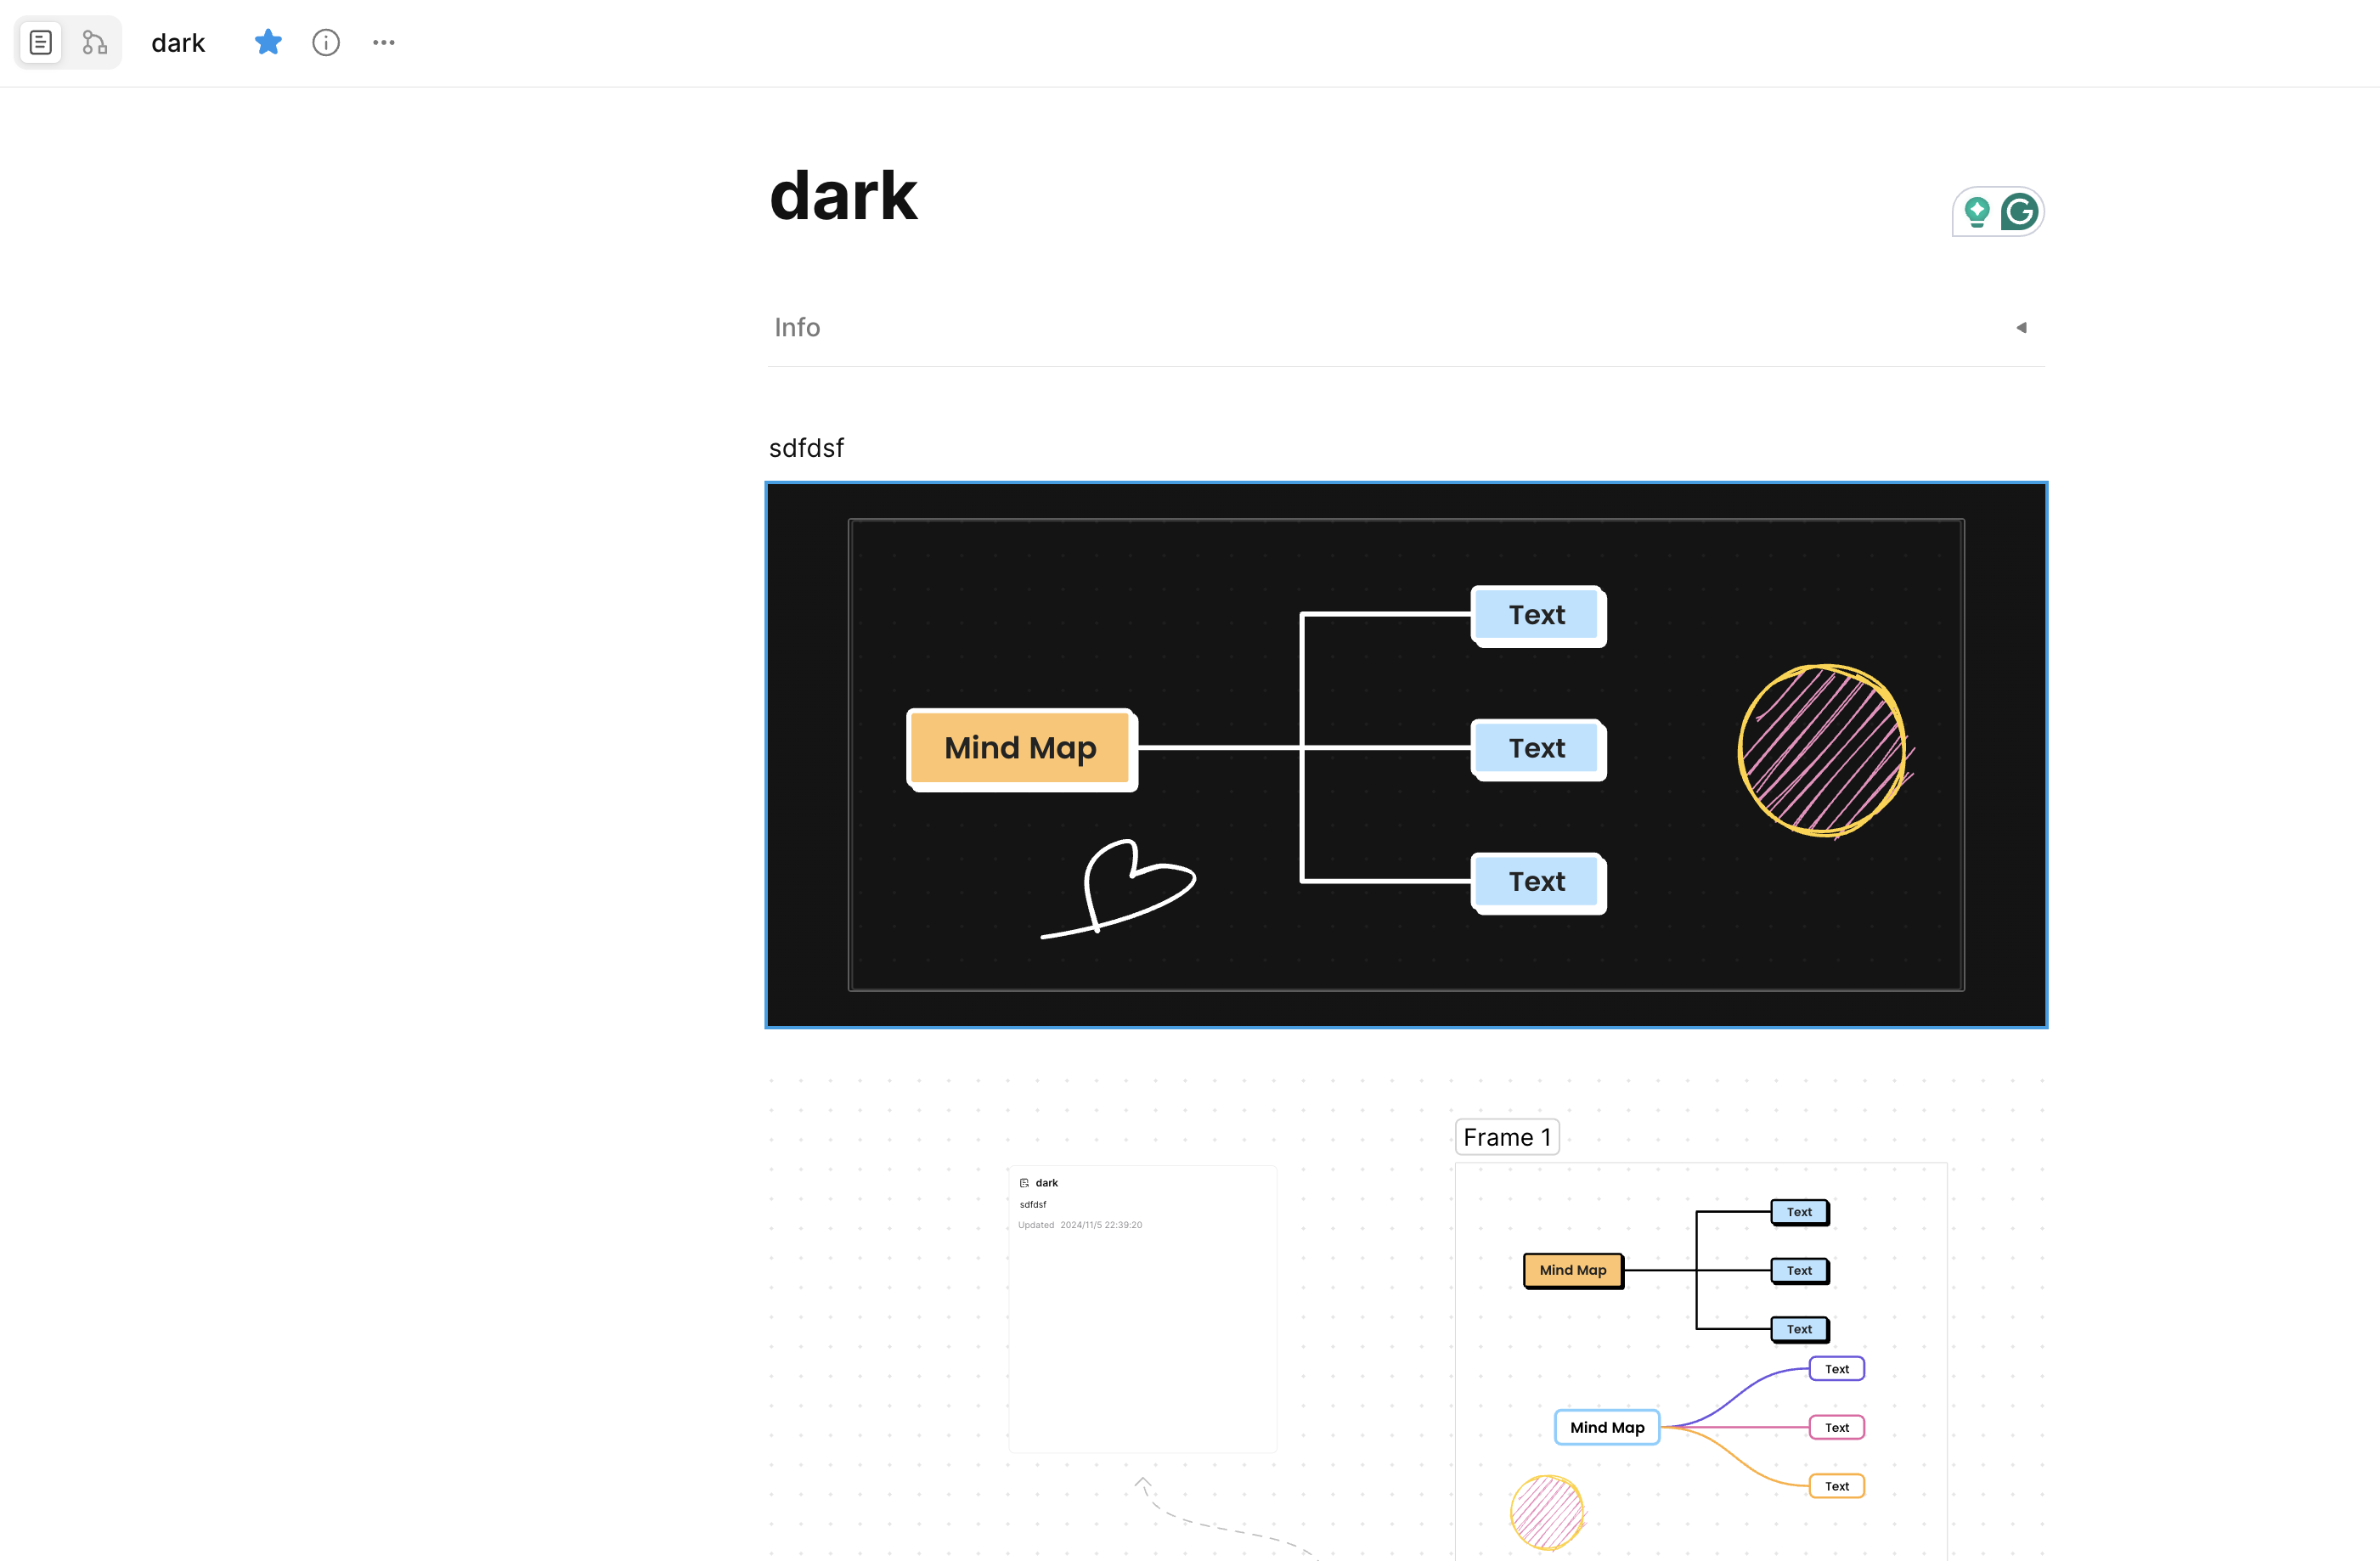Switch to edgeless mode icon
This screenshot has height=1561, width=2380.
point(94,43)
